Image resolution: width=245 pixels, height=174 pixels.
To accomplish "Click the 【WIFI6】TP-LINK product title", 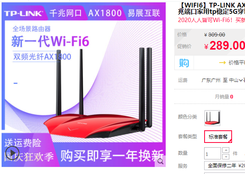I will (211, 8).
